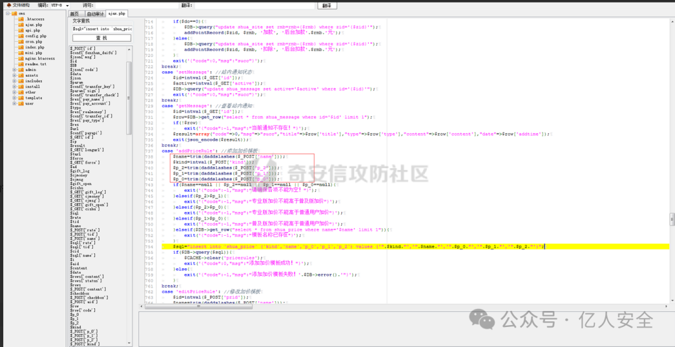The image size is (675, 347).
Task: Click the .htaccess file icon
Action: coord(21,19)
